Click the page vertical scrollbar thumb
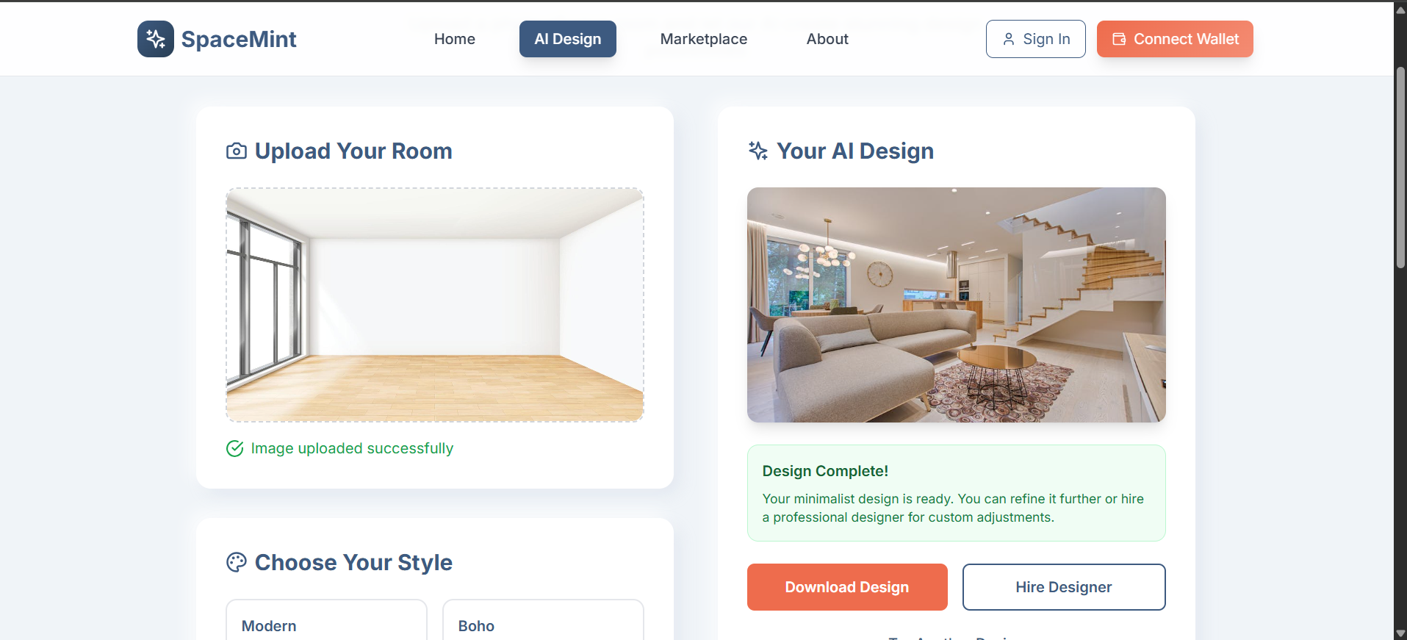This screenshot has width=1407, height=640. (x=1400, y=168)
